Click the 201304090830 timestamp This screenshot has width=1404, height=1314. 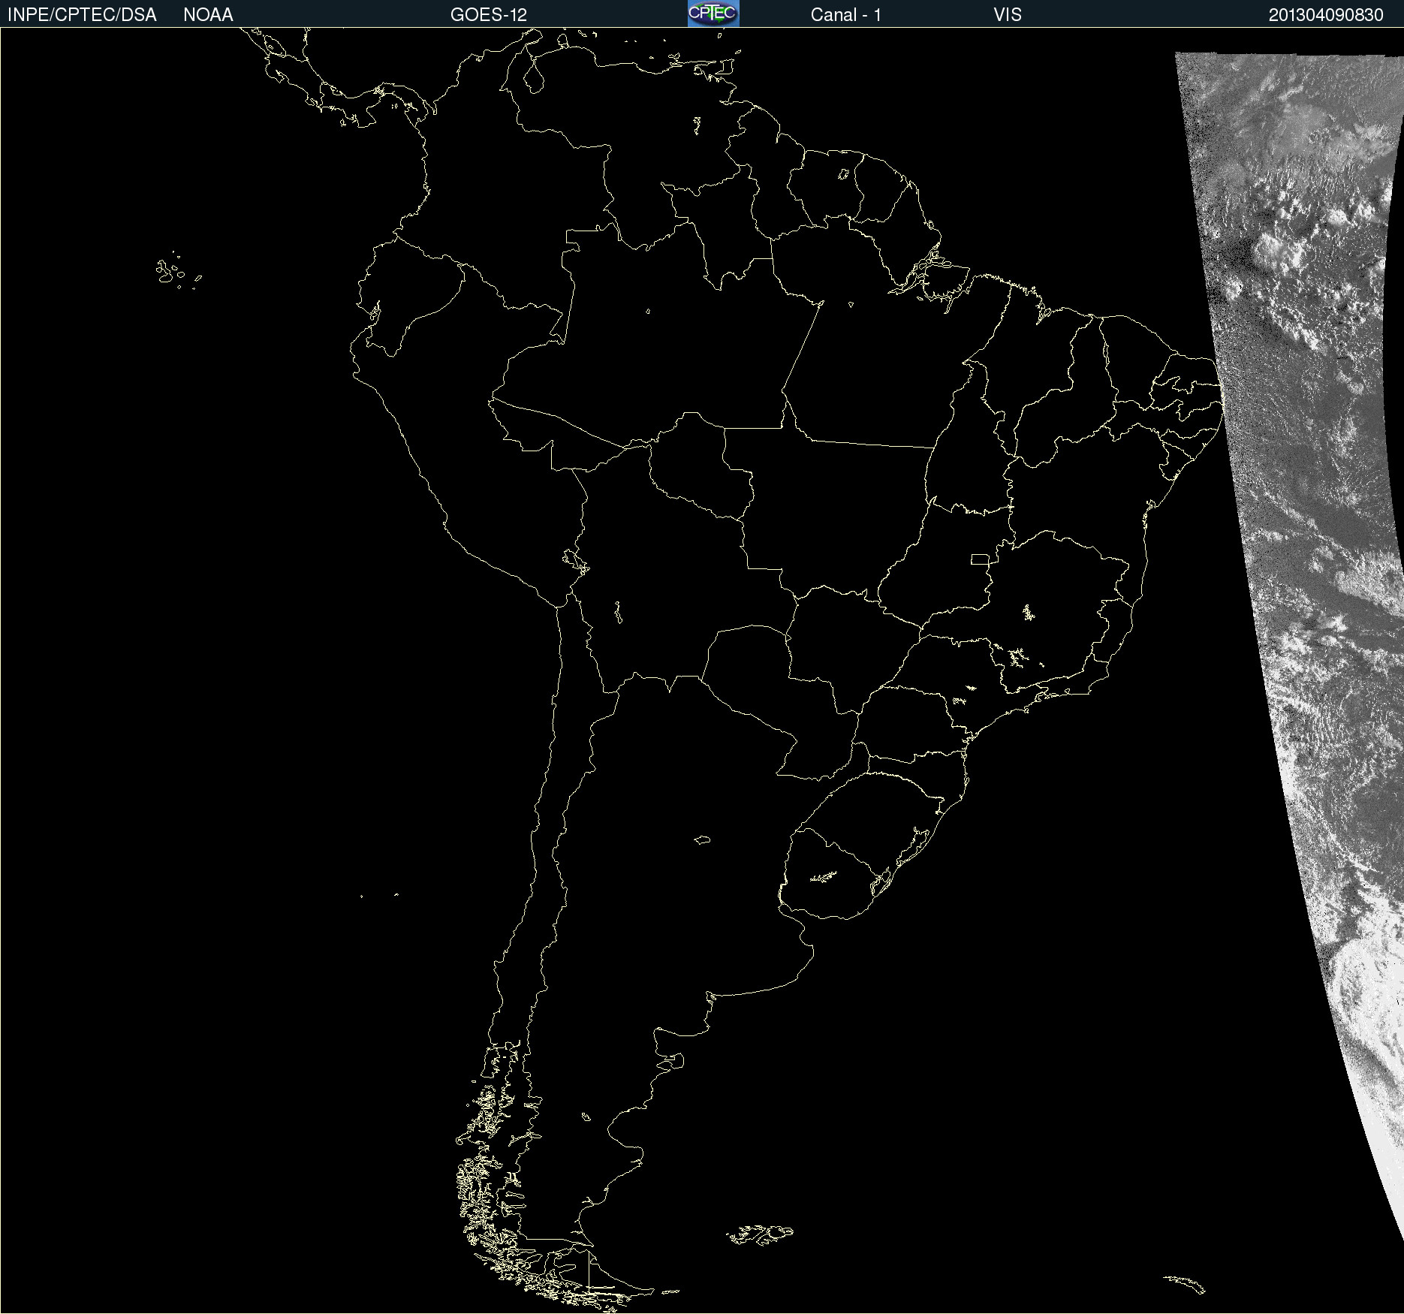(x=1326, y=15)
